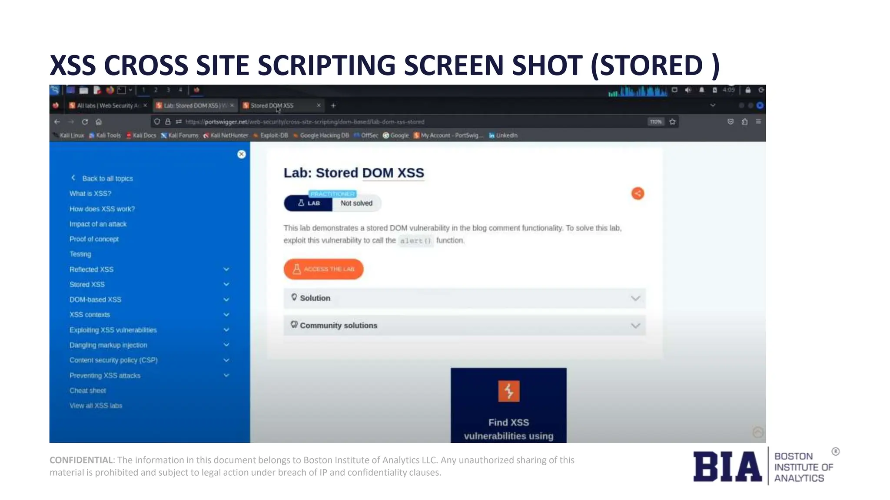Open the Firefox hamburger menu
The image size is (890, 500).
tap(758, 122)
